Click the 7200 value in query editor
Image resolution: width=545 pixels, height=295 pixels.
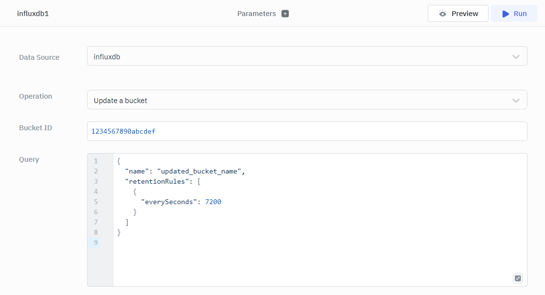pos(213,202)
